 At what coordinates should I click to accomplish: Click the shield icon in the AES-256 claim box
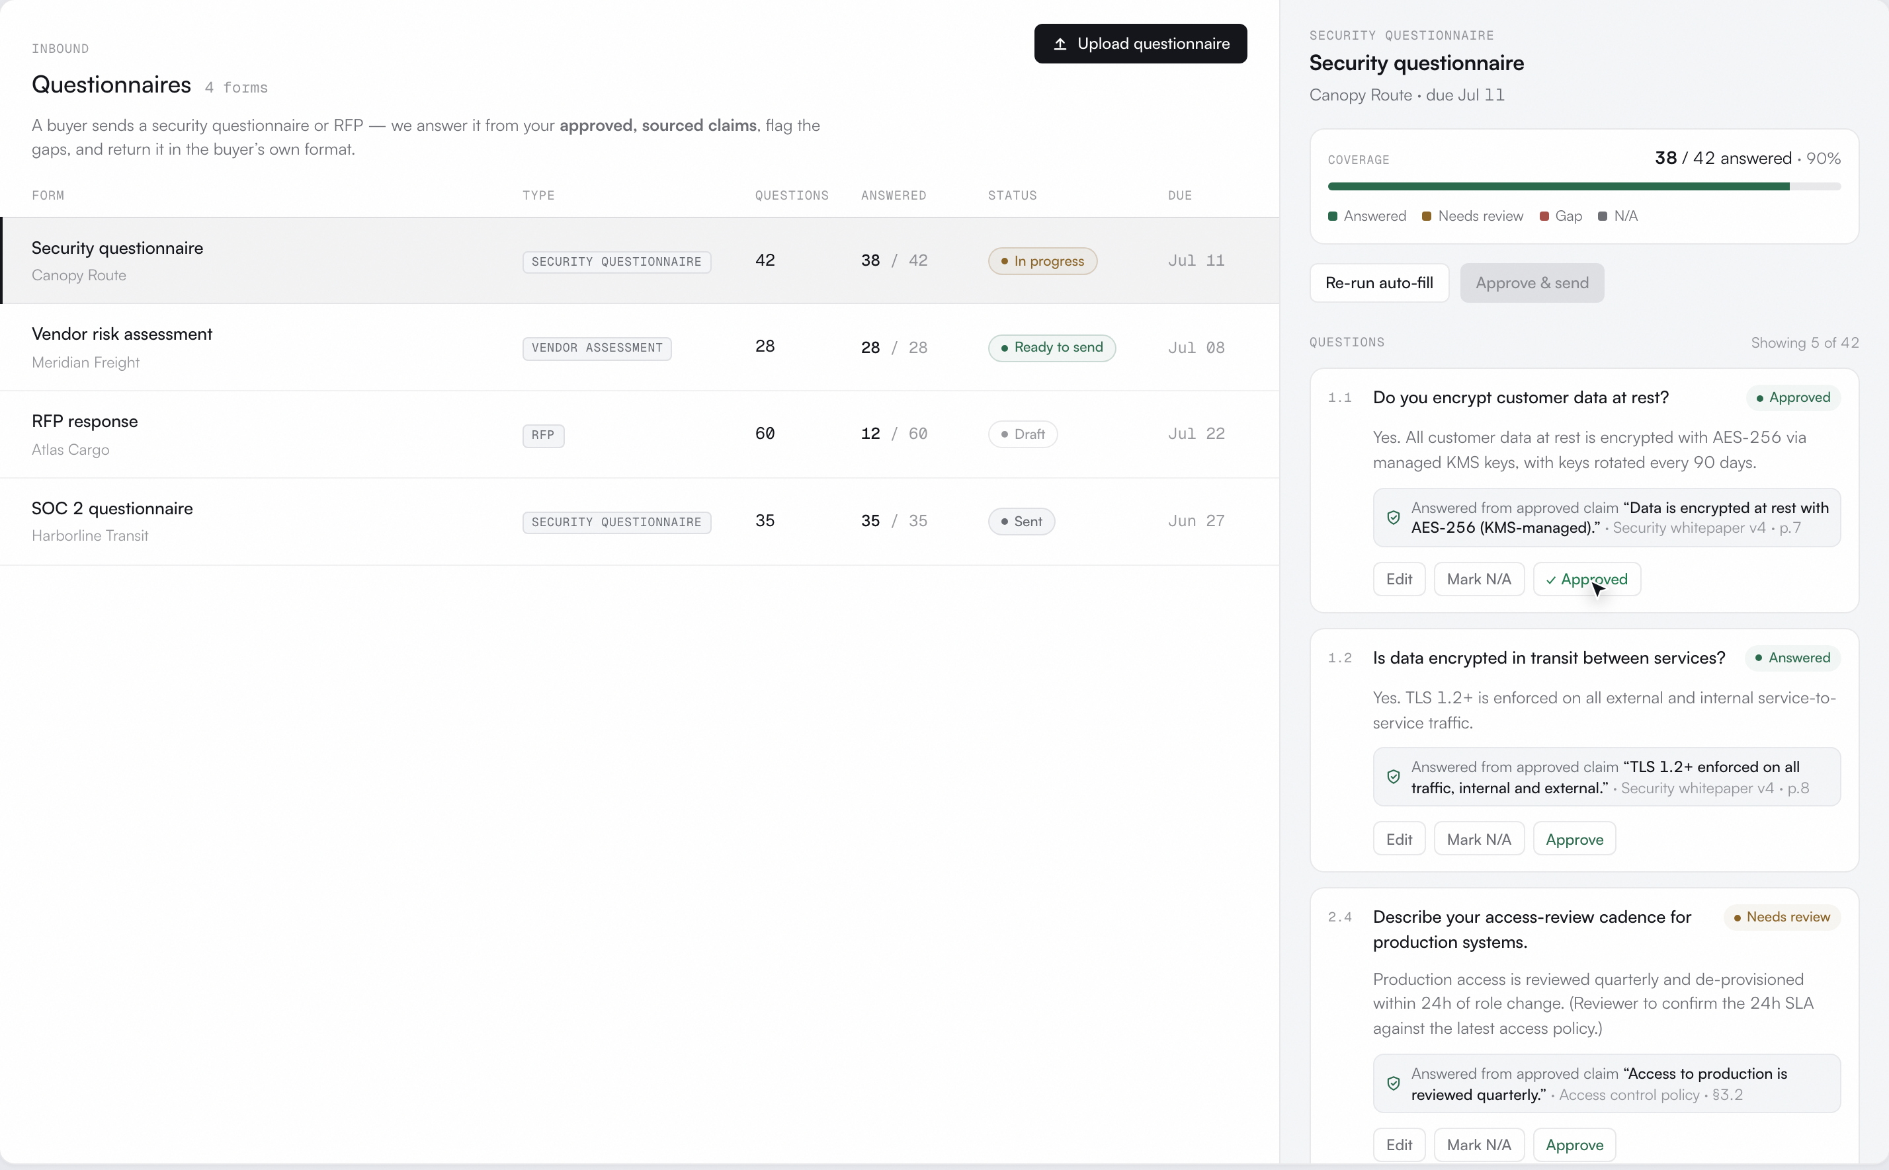1393,518
